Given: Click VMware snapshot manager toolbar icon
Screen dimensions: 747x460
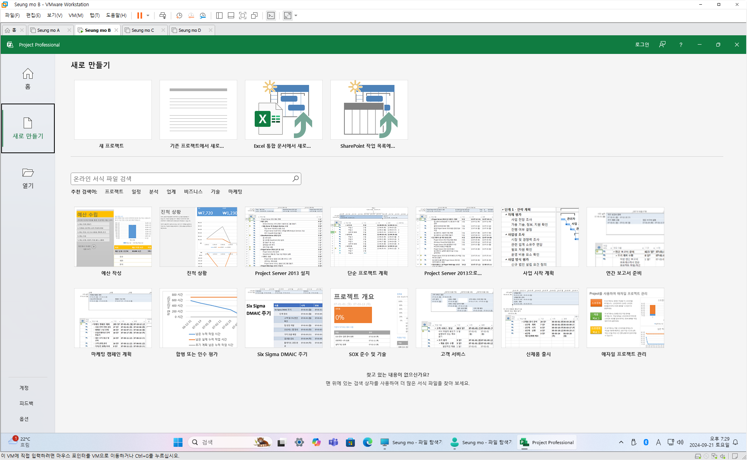Looking at the screenshot, I should (203, 16).
